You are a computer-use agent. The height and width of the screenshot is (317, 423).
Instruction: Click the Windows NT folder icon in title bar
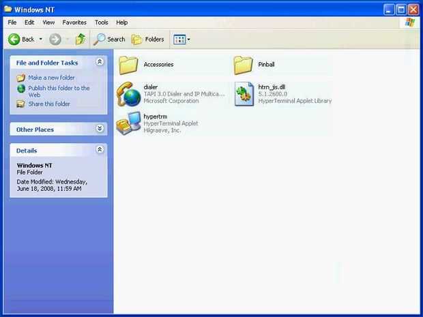pos(8,10)
